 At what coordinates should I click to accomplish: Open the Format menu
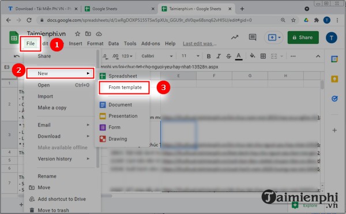[95, 43]
